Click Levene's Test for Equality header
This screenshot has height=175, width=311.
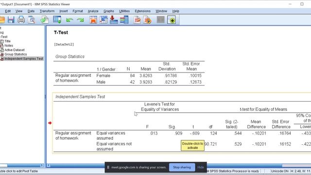pyautogui.click(x=160, y=107)
